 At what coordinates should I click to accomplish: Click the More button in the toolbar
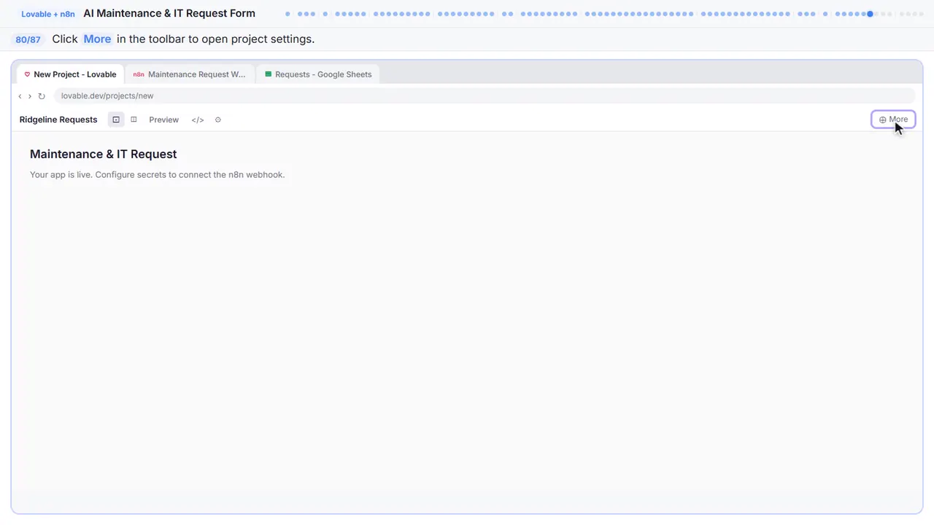(x=893, y=120)
